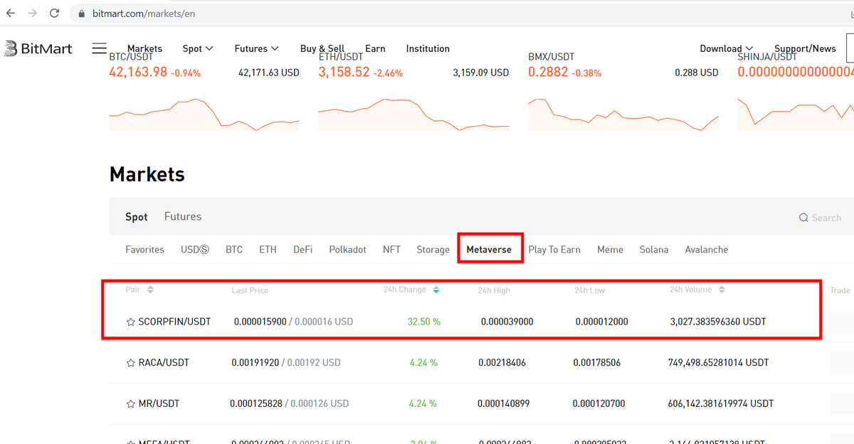Open ETH/USDT ticker chart card

point(413,92)
